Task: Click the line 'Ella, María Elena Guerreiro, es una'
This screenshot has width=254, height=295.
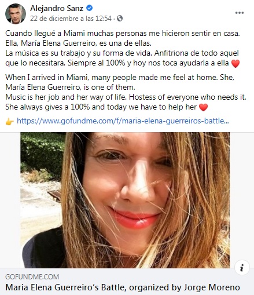Action: 79,43
